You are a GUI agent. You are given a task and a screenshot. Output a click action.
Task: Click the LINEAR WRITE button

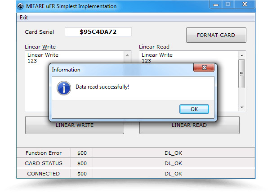pos(75,125)
